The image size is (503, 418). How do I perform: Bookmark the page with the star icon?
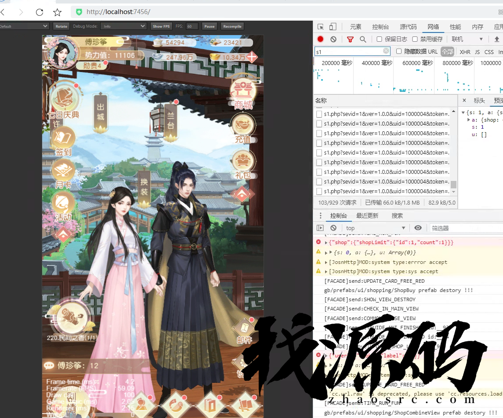pyautogui.click(x=58, y=12)
